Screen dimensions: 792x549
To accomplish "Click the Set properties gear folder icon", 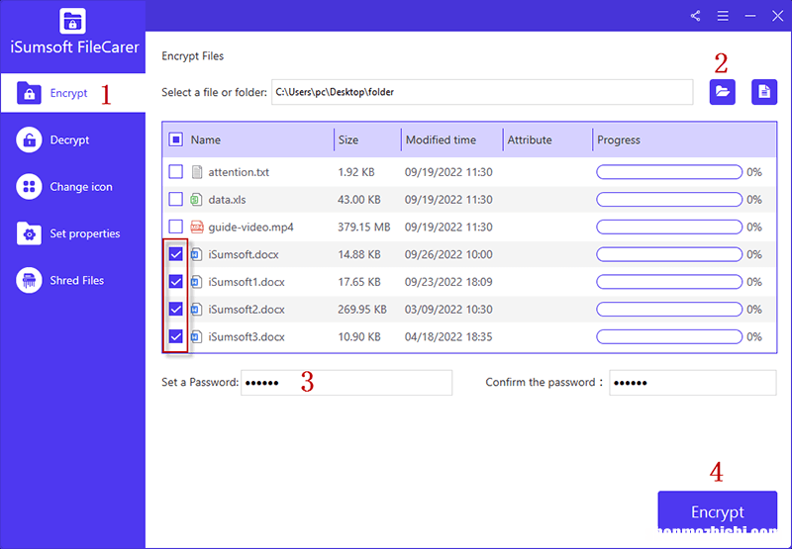I will click(x=29, y=233).
